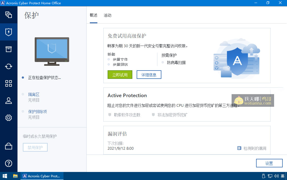Image resolution: width=287 pixels, height=180 pixels.
Task: Click the 保护 page heading
Action: pyautogui.click(x=31, y=15)
